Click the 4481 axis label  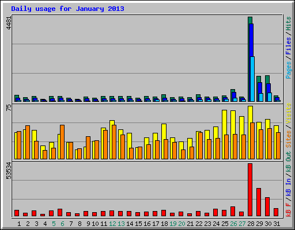(x=9, y=23)
